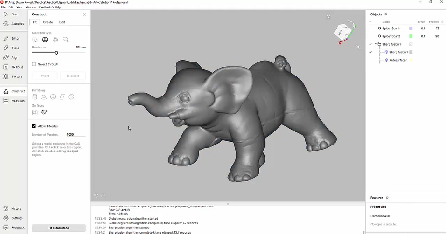Open Objects panel settings gear

click(386, 14)
